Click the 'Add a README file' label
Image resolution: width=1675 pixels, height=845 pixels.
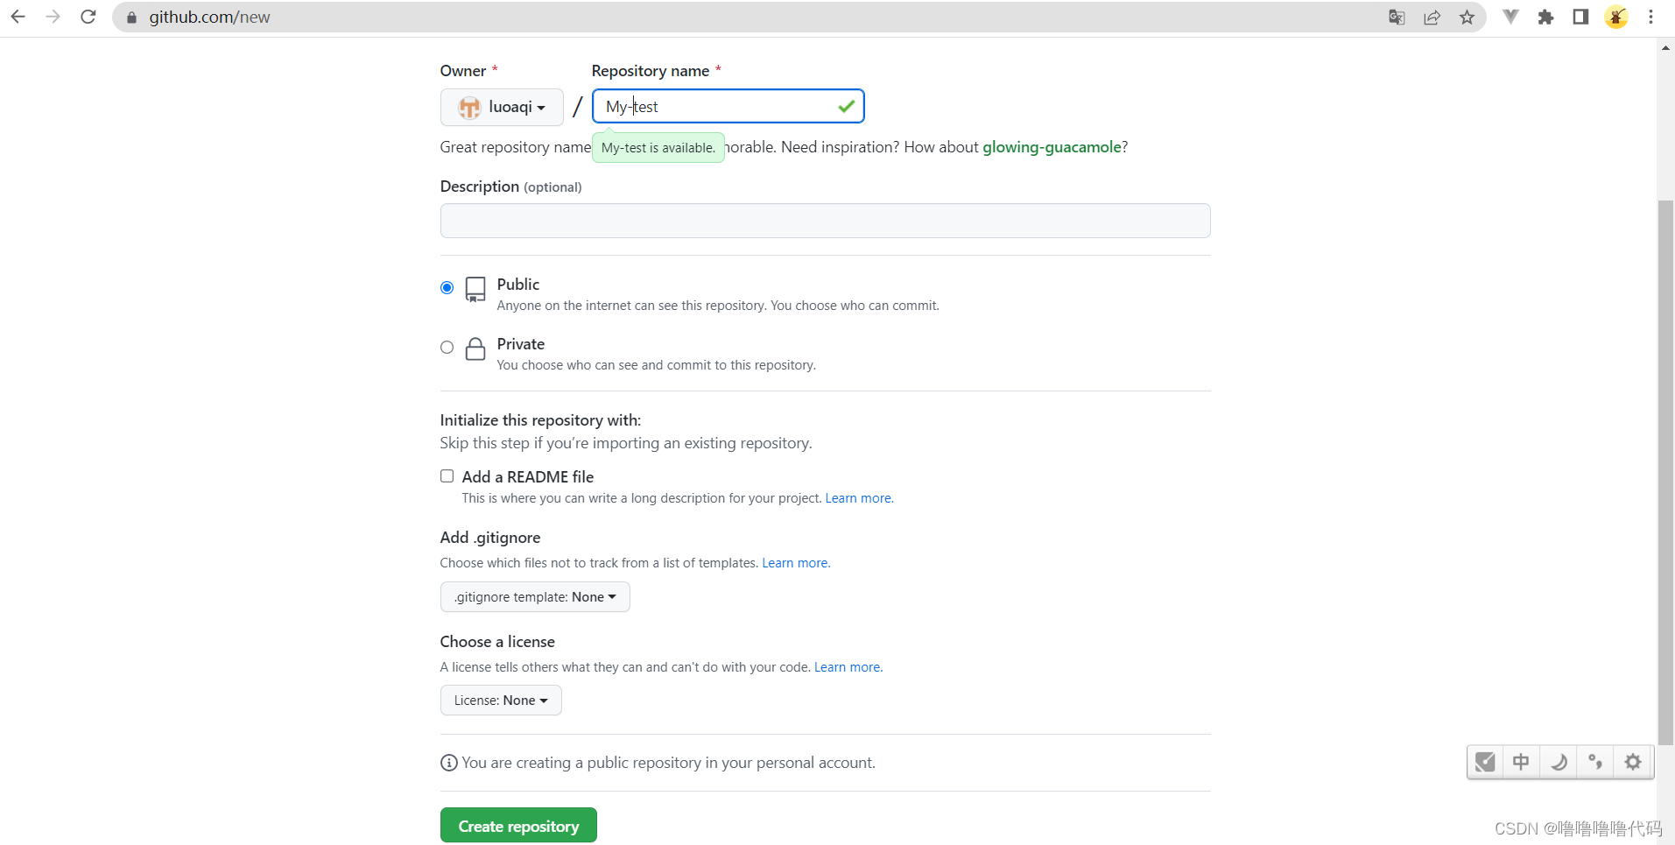pos(528,477)
